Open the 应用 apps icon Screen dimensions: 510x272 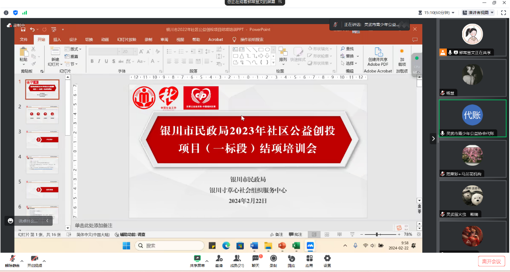point(309,258)
